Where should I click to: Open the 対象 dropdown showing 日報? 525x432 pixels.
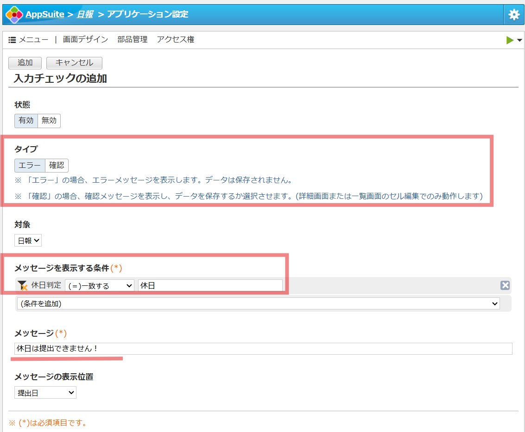[28, 240]
